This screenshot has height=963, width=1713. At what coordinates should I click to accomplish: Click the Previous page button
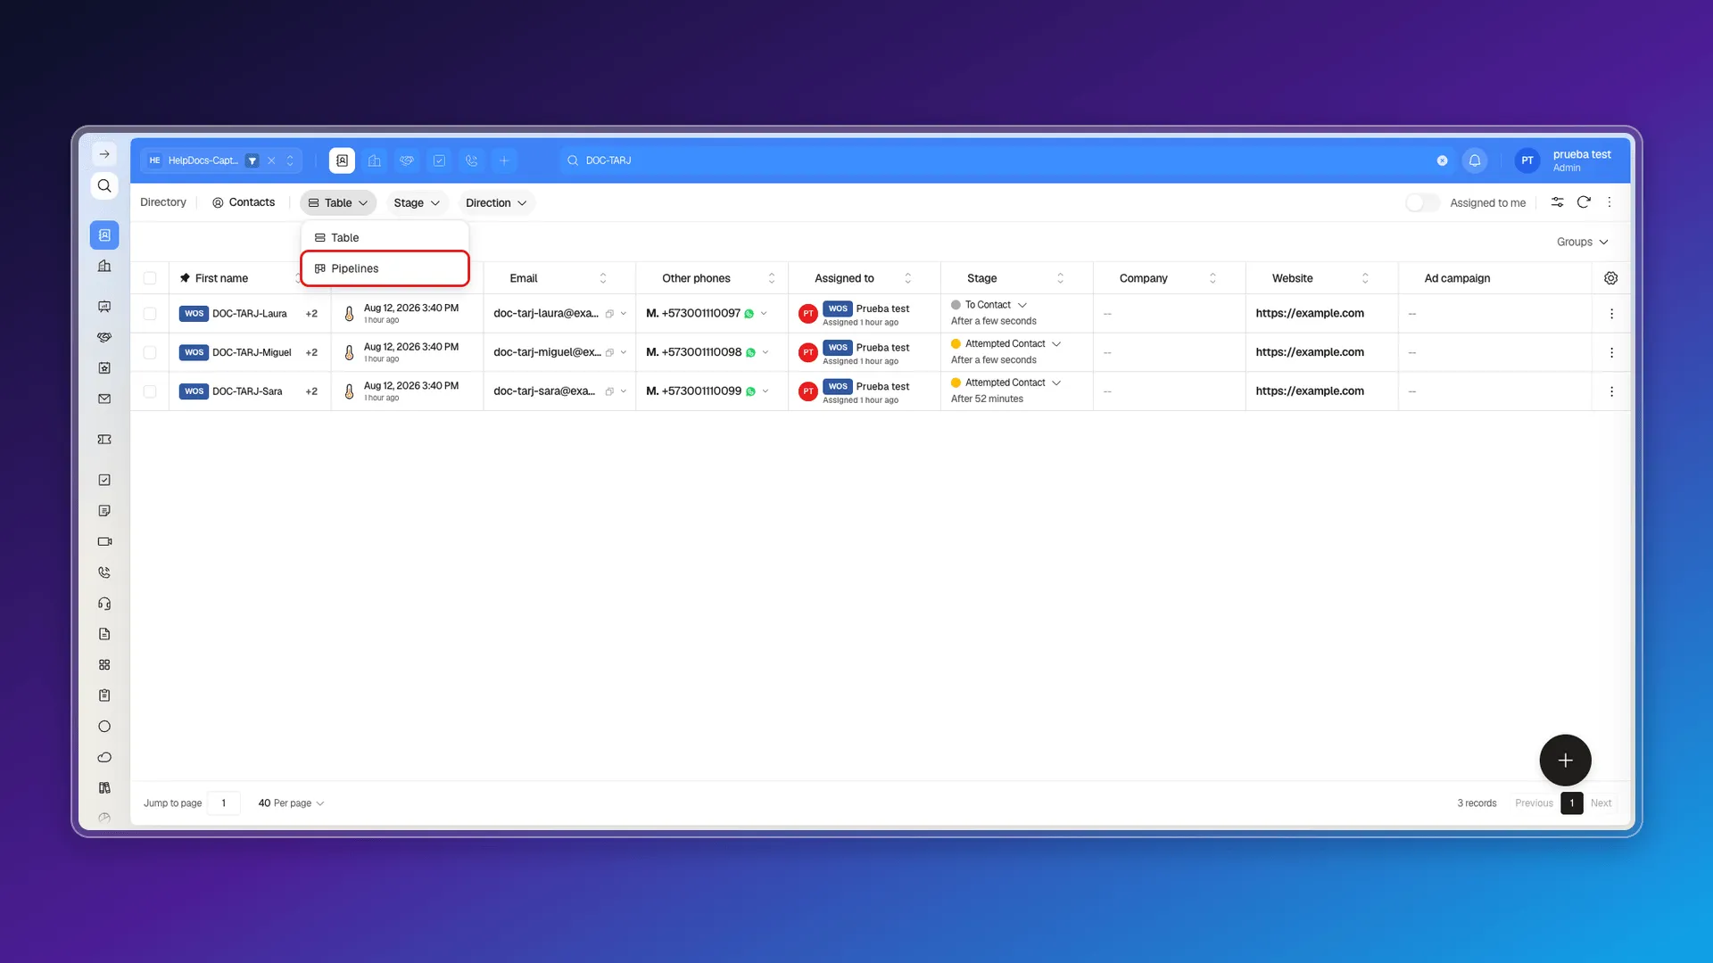click(1534, 803)
